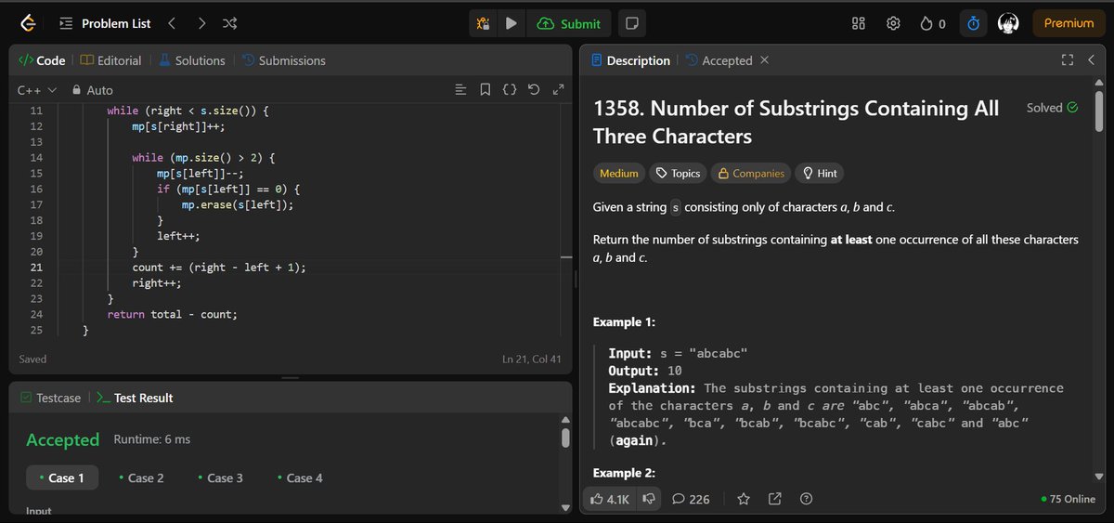This screenshot has height=523, width=1114.
Task: Click the share link icon
Action: point(775,499)
